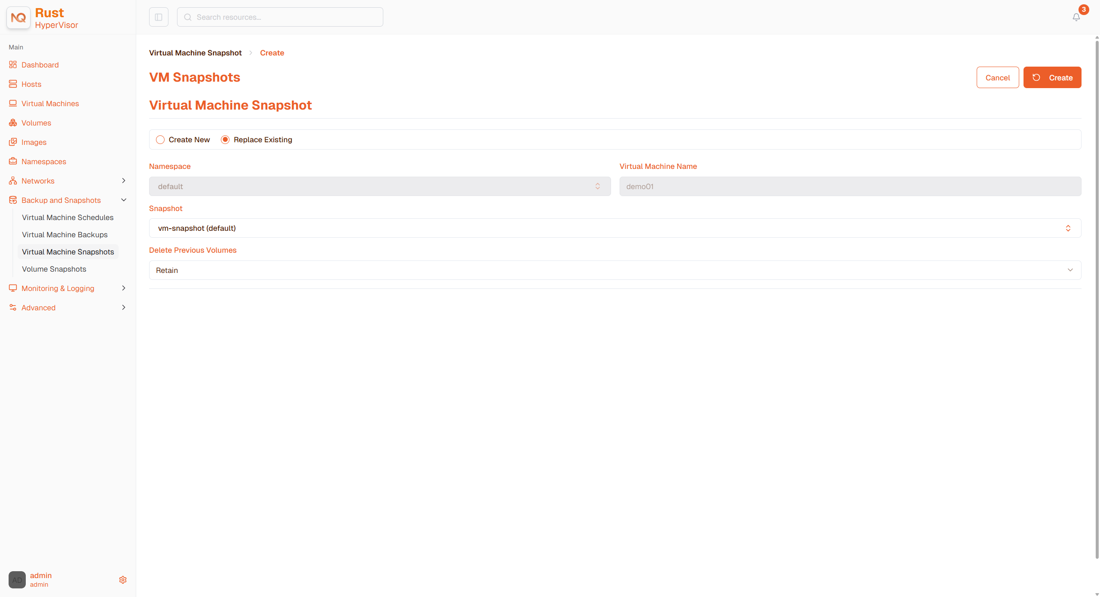Expand Monitoring & Logging chevron
This screenshot has width=1100, height=597.
click(124, 288)
